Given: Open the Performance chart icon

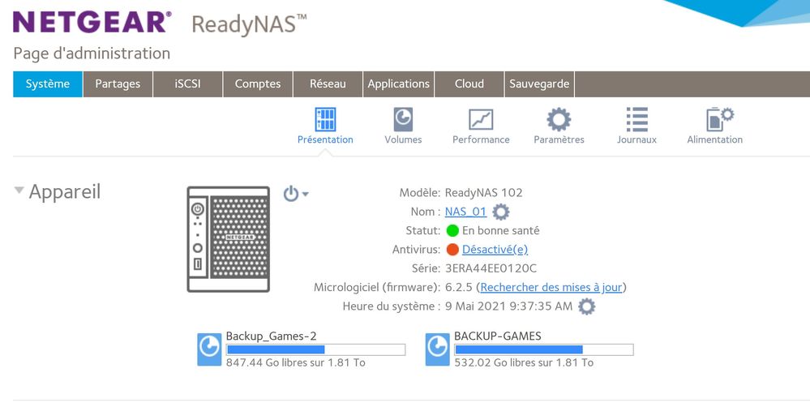Looking at the screenshot, I should [x=481, y=120].
